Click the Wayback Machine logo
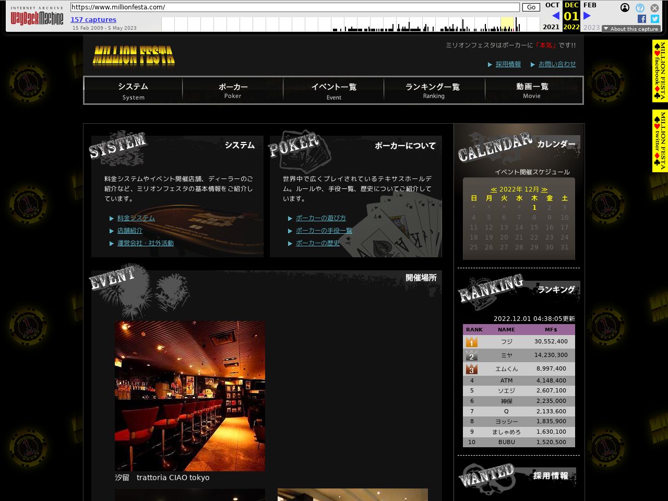The height and width of the screenshot is (501, 668). coord(37,18)
